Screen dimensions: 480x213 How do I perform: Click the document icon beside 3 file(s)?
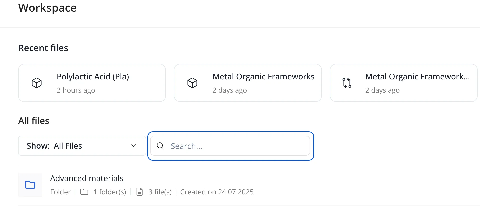point(140,192)
